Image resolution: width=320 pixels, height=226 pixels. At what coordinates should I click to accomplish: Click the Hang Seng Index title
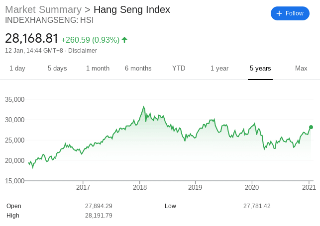132,9
